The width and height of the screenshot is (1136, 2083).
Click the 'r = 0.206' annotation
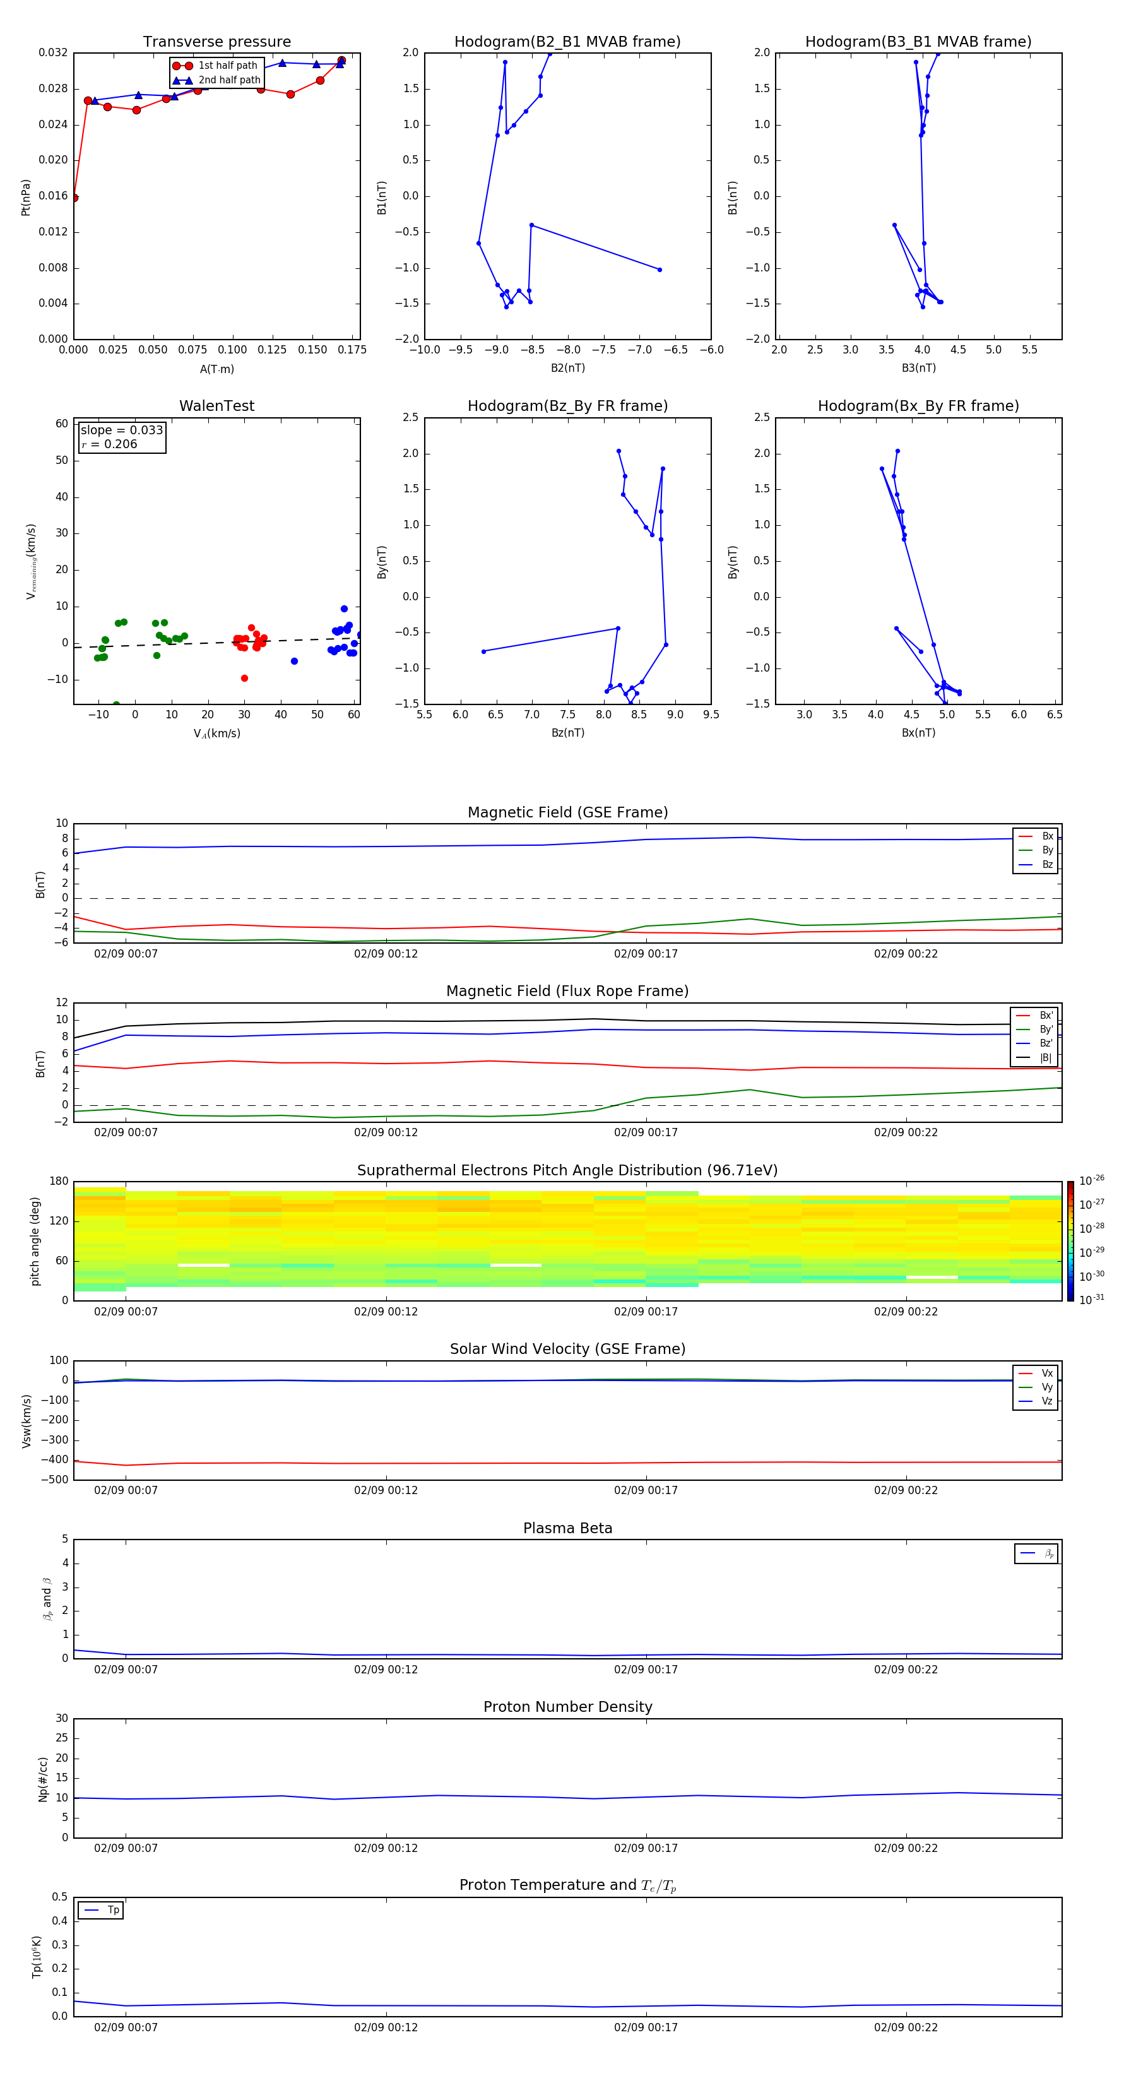pos(109,445)
